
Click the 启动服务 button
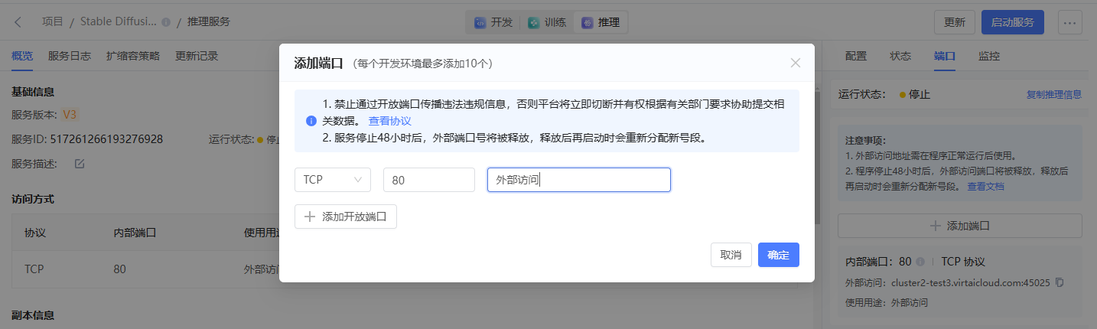1012,22
